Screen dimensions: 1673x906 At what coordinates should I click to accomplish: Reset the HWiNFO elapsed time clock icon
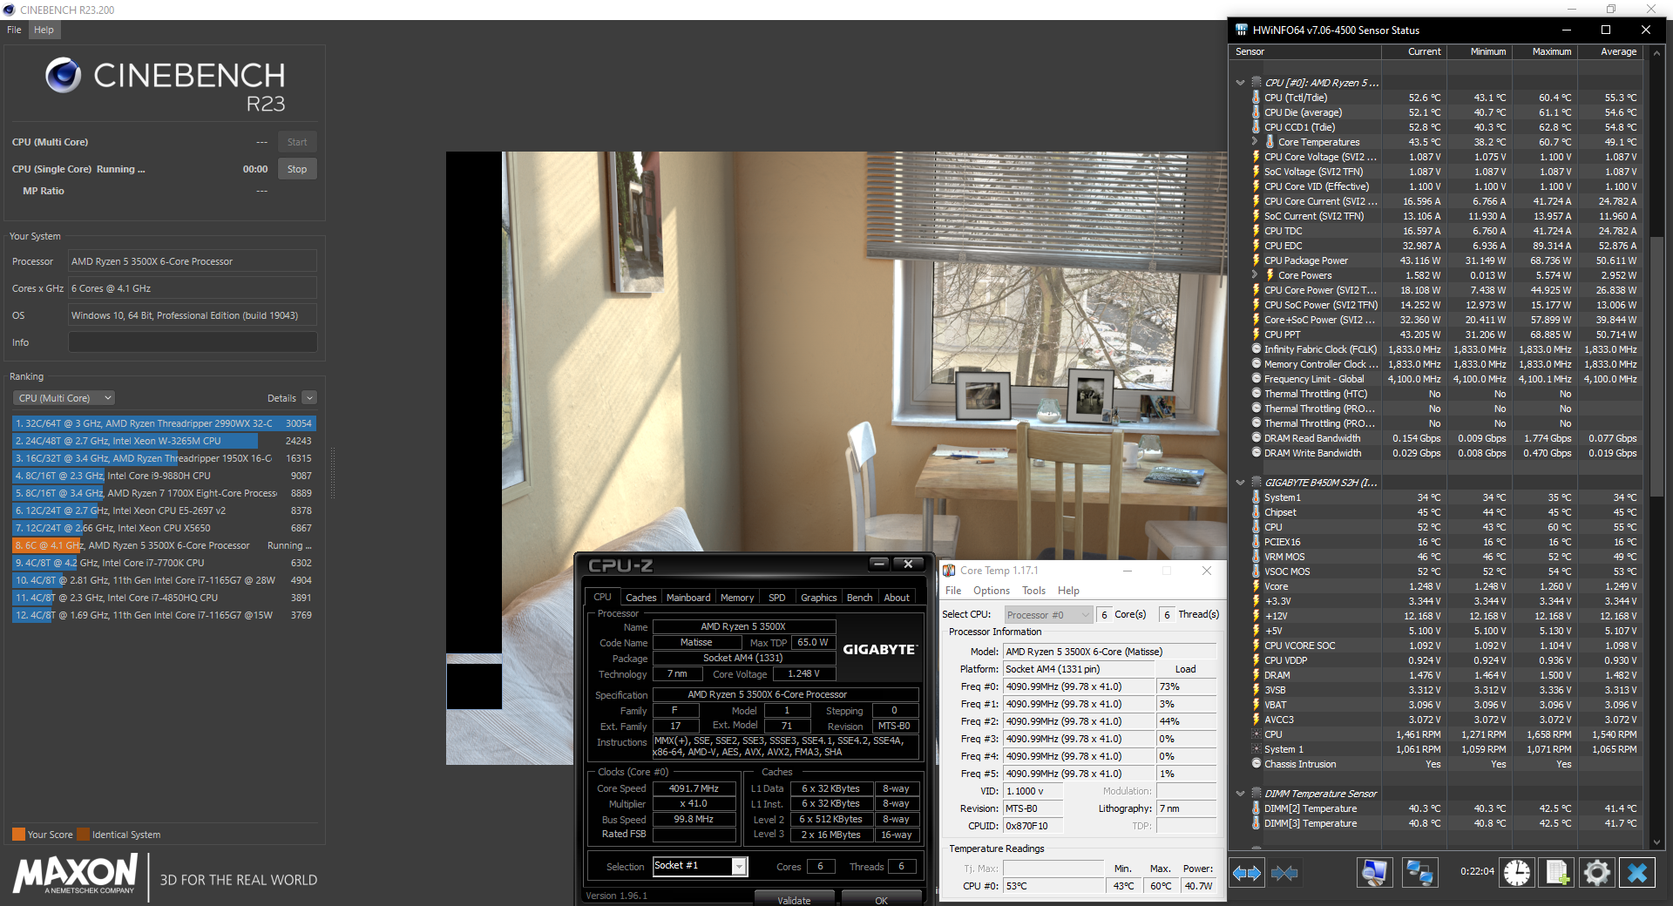(1517, 872)
